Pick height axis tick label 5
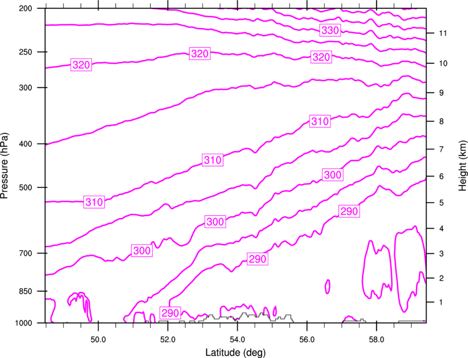The width and height of the screenshot is (468, 358). pyautogui.click(x=441, y=203)
